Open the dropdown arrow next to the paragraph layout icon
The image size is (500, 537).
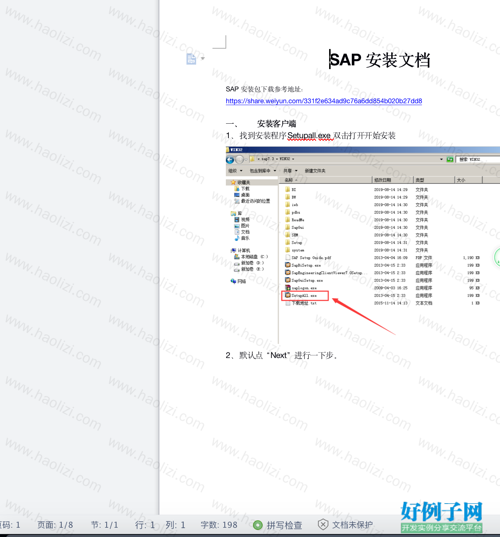tap(203, 58)
